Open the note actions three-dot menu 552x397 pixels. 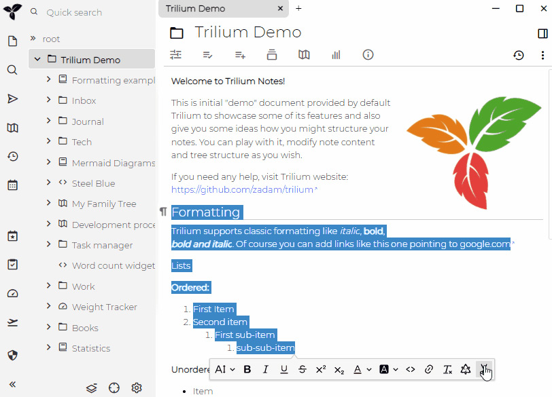(542, 55)
